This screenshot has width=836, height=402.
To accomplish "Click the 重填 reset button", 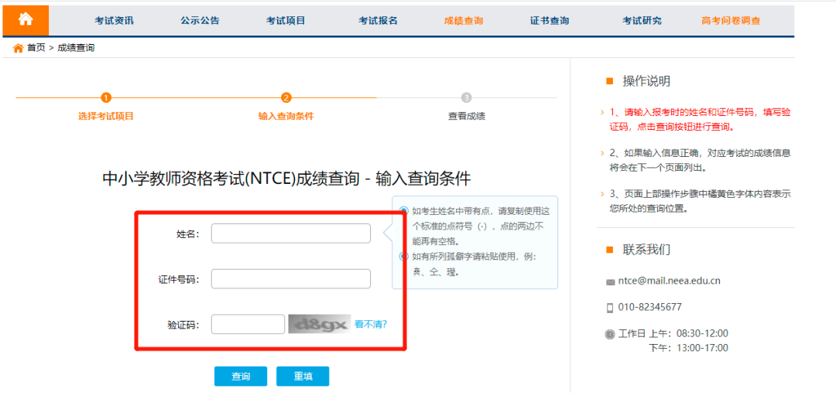I will [x=303, y=376].
